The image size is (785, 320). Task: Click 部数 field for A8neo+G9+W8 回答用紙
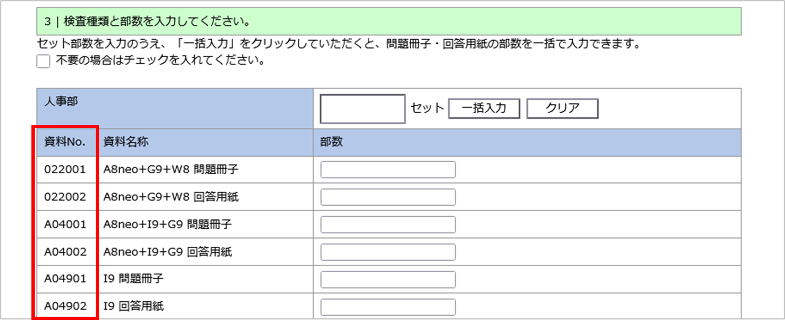388,197
